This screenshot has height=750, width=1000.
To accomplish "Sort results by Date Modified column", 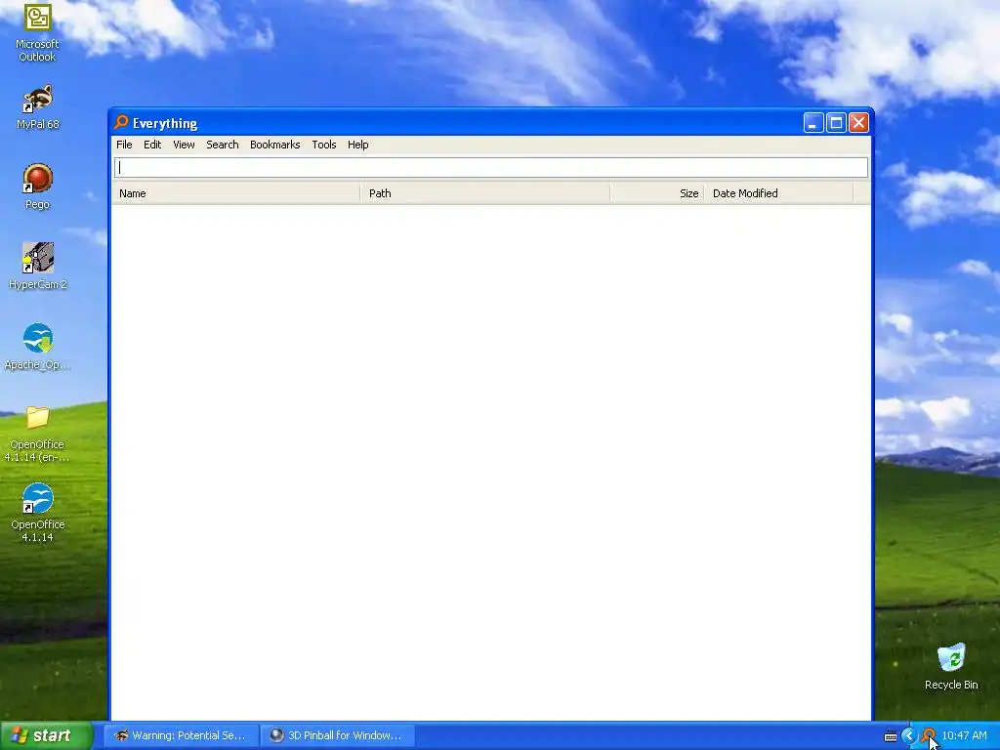I will coord(778,193).
